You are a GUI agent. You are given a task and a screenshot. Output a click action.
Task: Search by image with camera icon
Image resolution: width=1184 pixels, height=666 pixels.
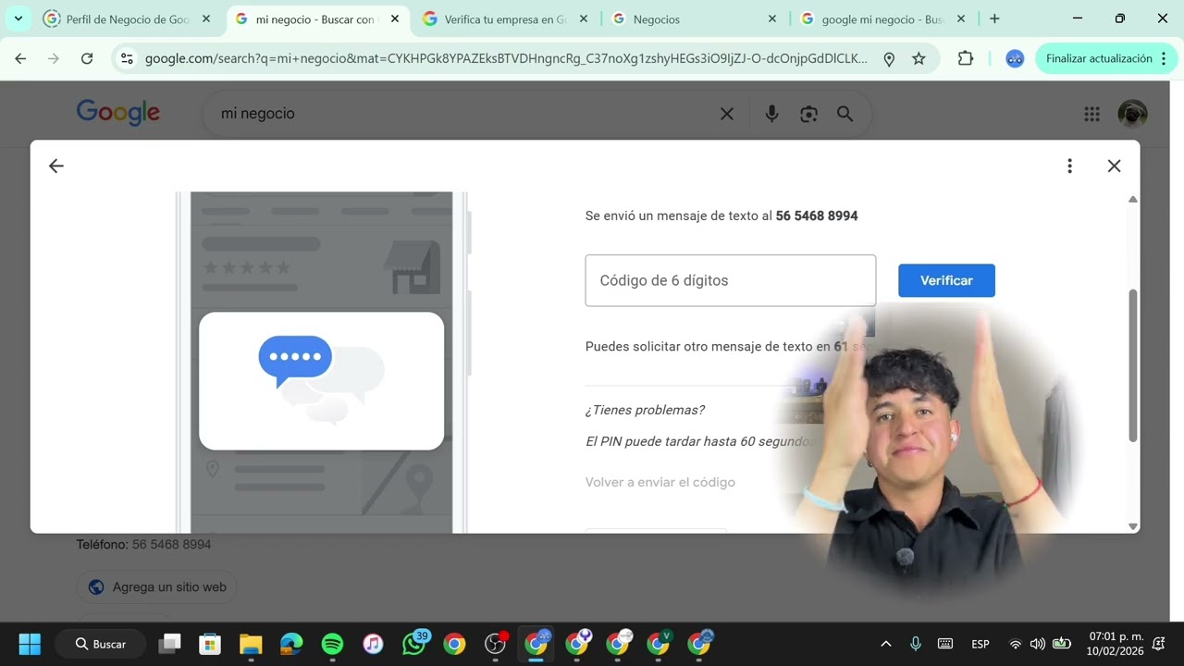click(x=809, y=114)
